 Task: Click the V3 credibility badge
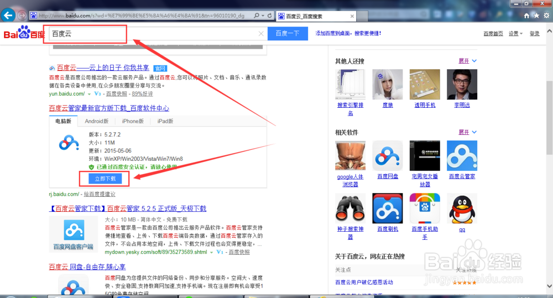click(x=98, y=94)
